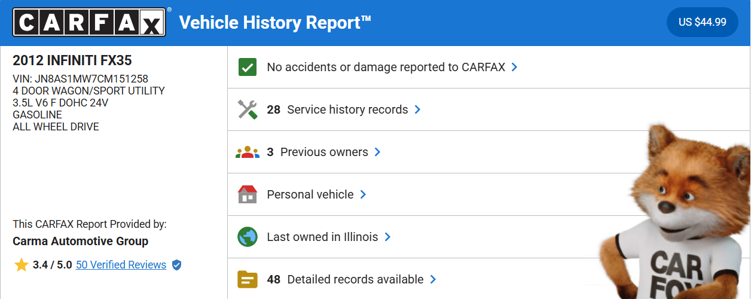
Task: Click the green checkmark no-accidents icon
Action: pos(247,67)
